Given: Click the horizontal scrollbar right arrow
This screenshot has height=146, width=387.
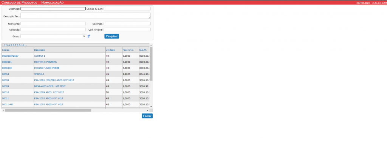Looking at the screenshot, I should [148, 110].
